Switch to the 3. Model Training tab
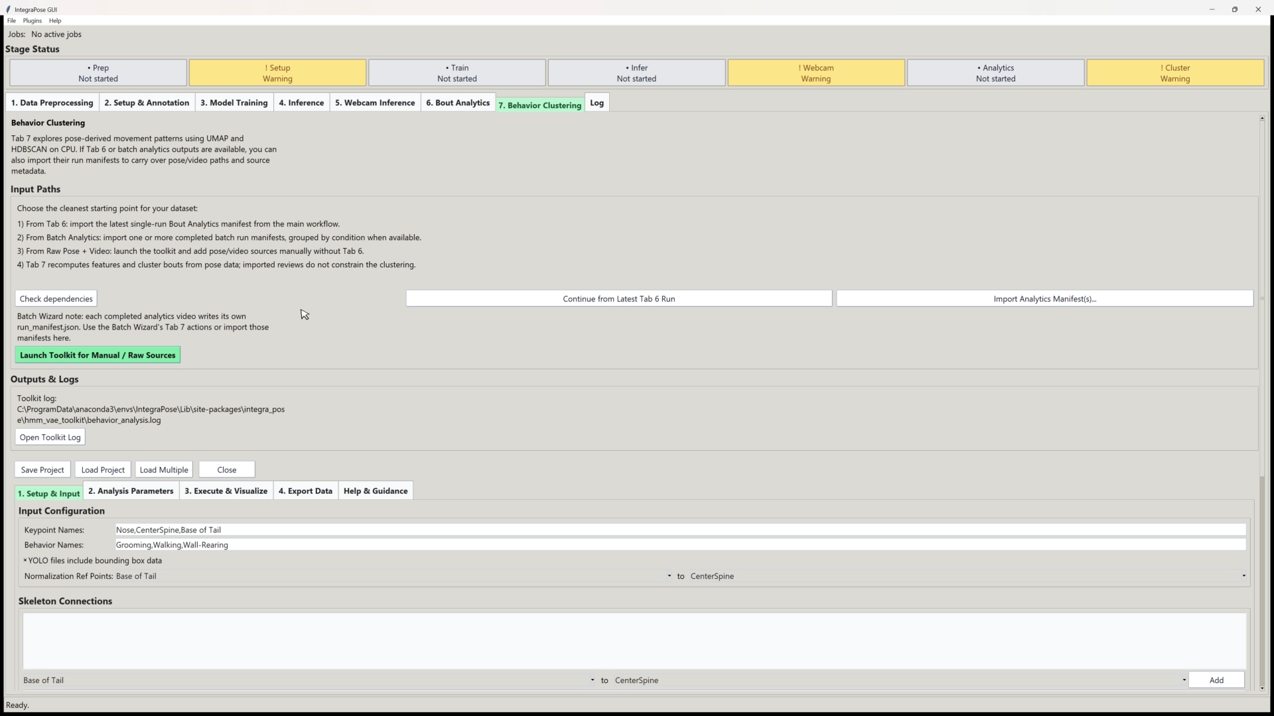Viewport: 1274px width, 716px height. (234, 103)
